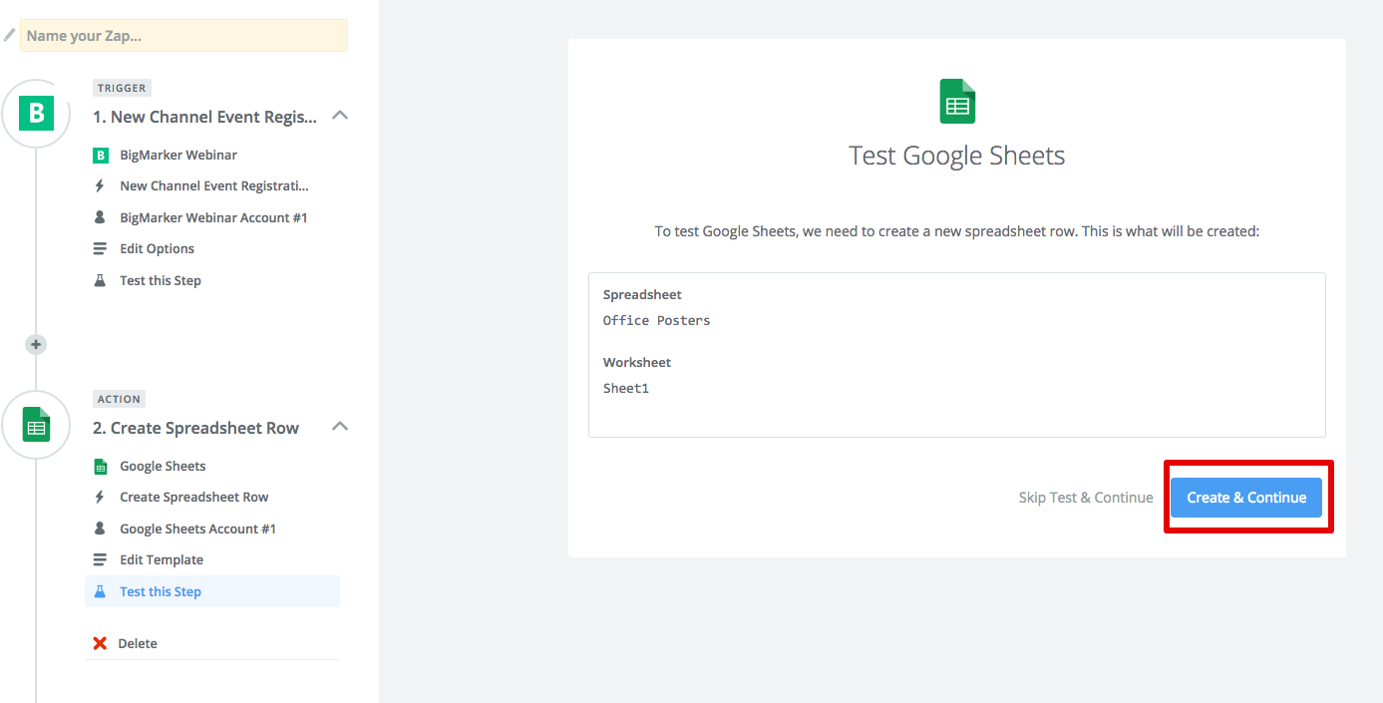Collapse the New Channel Event trigger step
1383x703 pixels.
click(x=339, y=116)
